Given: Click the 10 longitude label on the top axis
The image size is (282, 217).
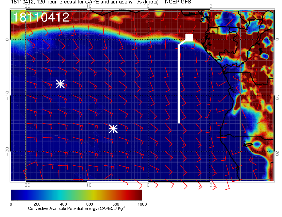Looking at the screenshot, I should click(210, 6).
